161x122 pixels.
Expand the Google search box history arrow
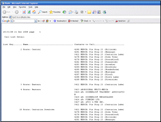(36, 21)
